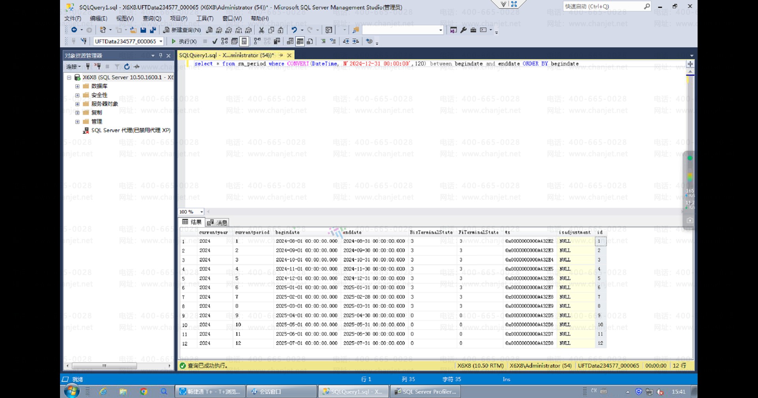Viewport: 758px width, 398px height.
Task: Click the Save (floppy disk) toolbar icon
Action: (x=143, y=30)
